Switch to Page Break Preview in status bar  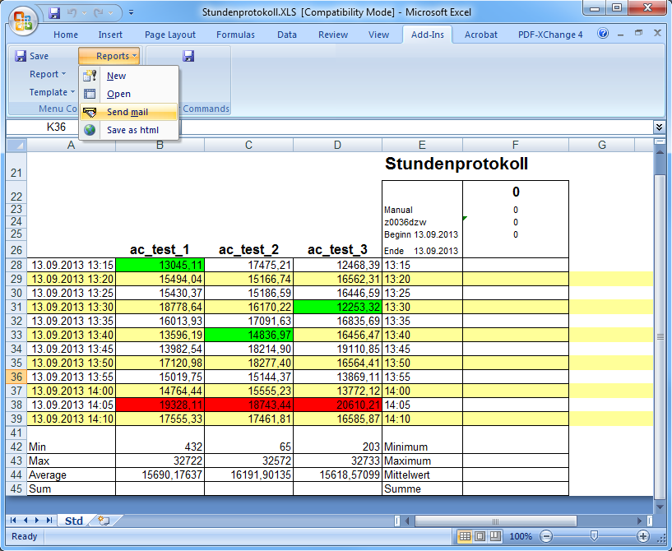pos(494,536)
